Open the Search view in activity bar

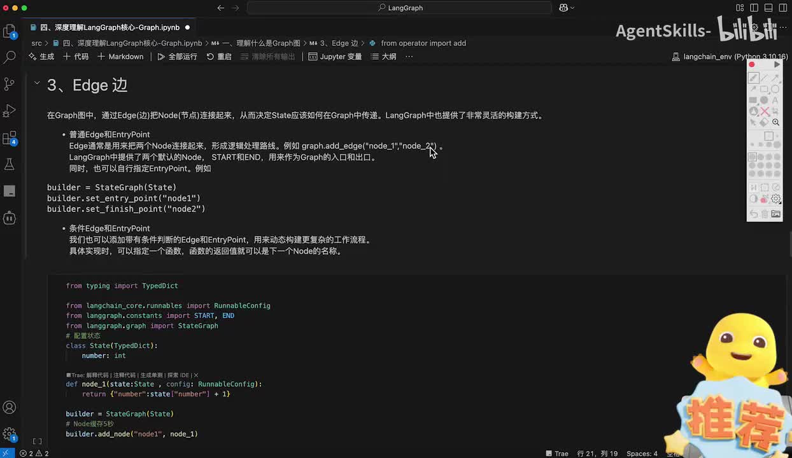tap(10, 57)
